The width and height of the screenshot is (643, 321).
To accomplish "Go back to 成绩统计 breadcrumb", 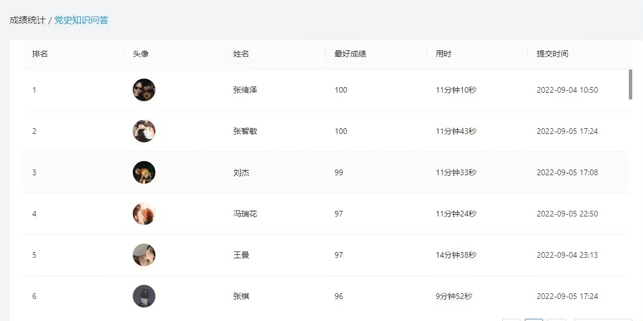I will click(x=27, y=20).
